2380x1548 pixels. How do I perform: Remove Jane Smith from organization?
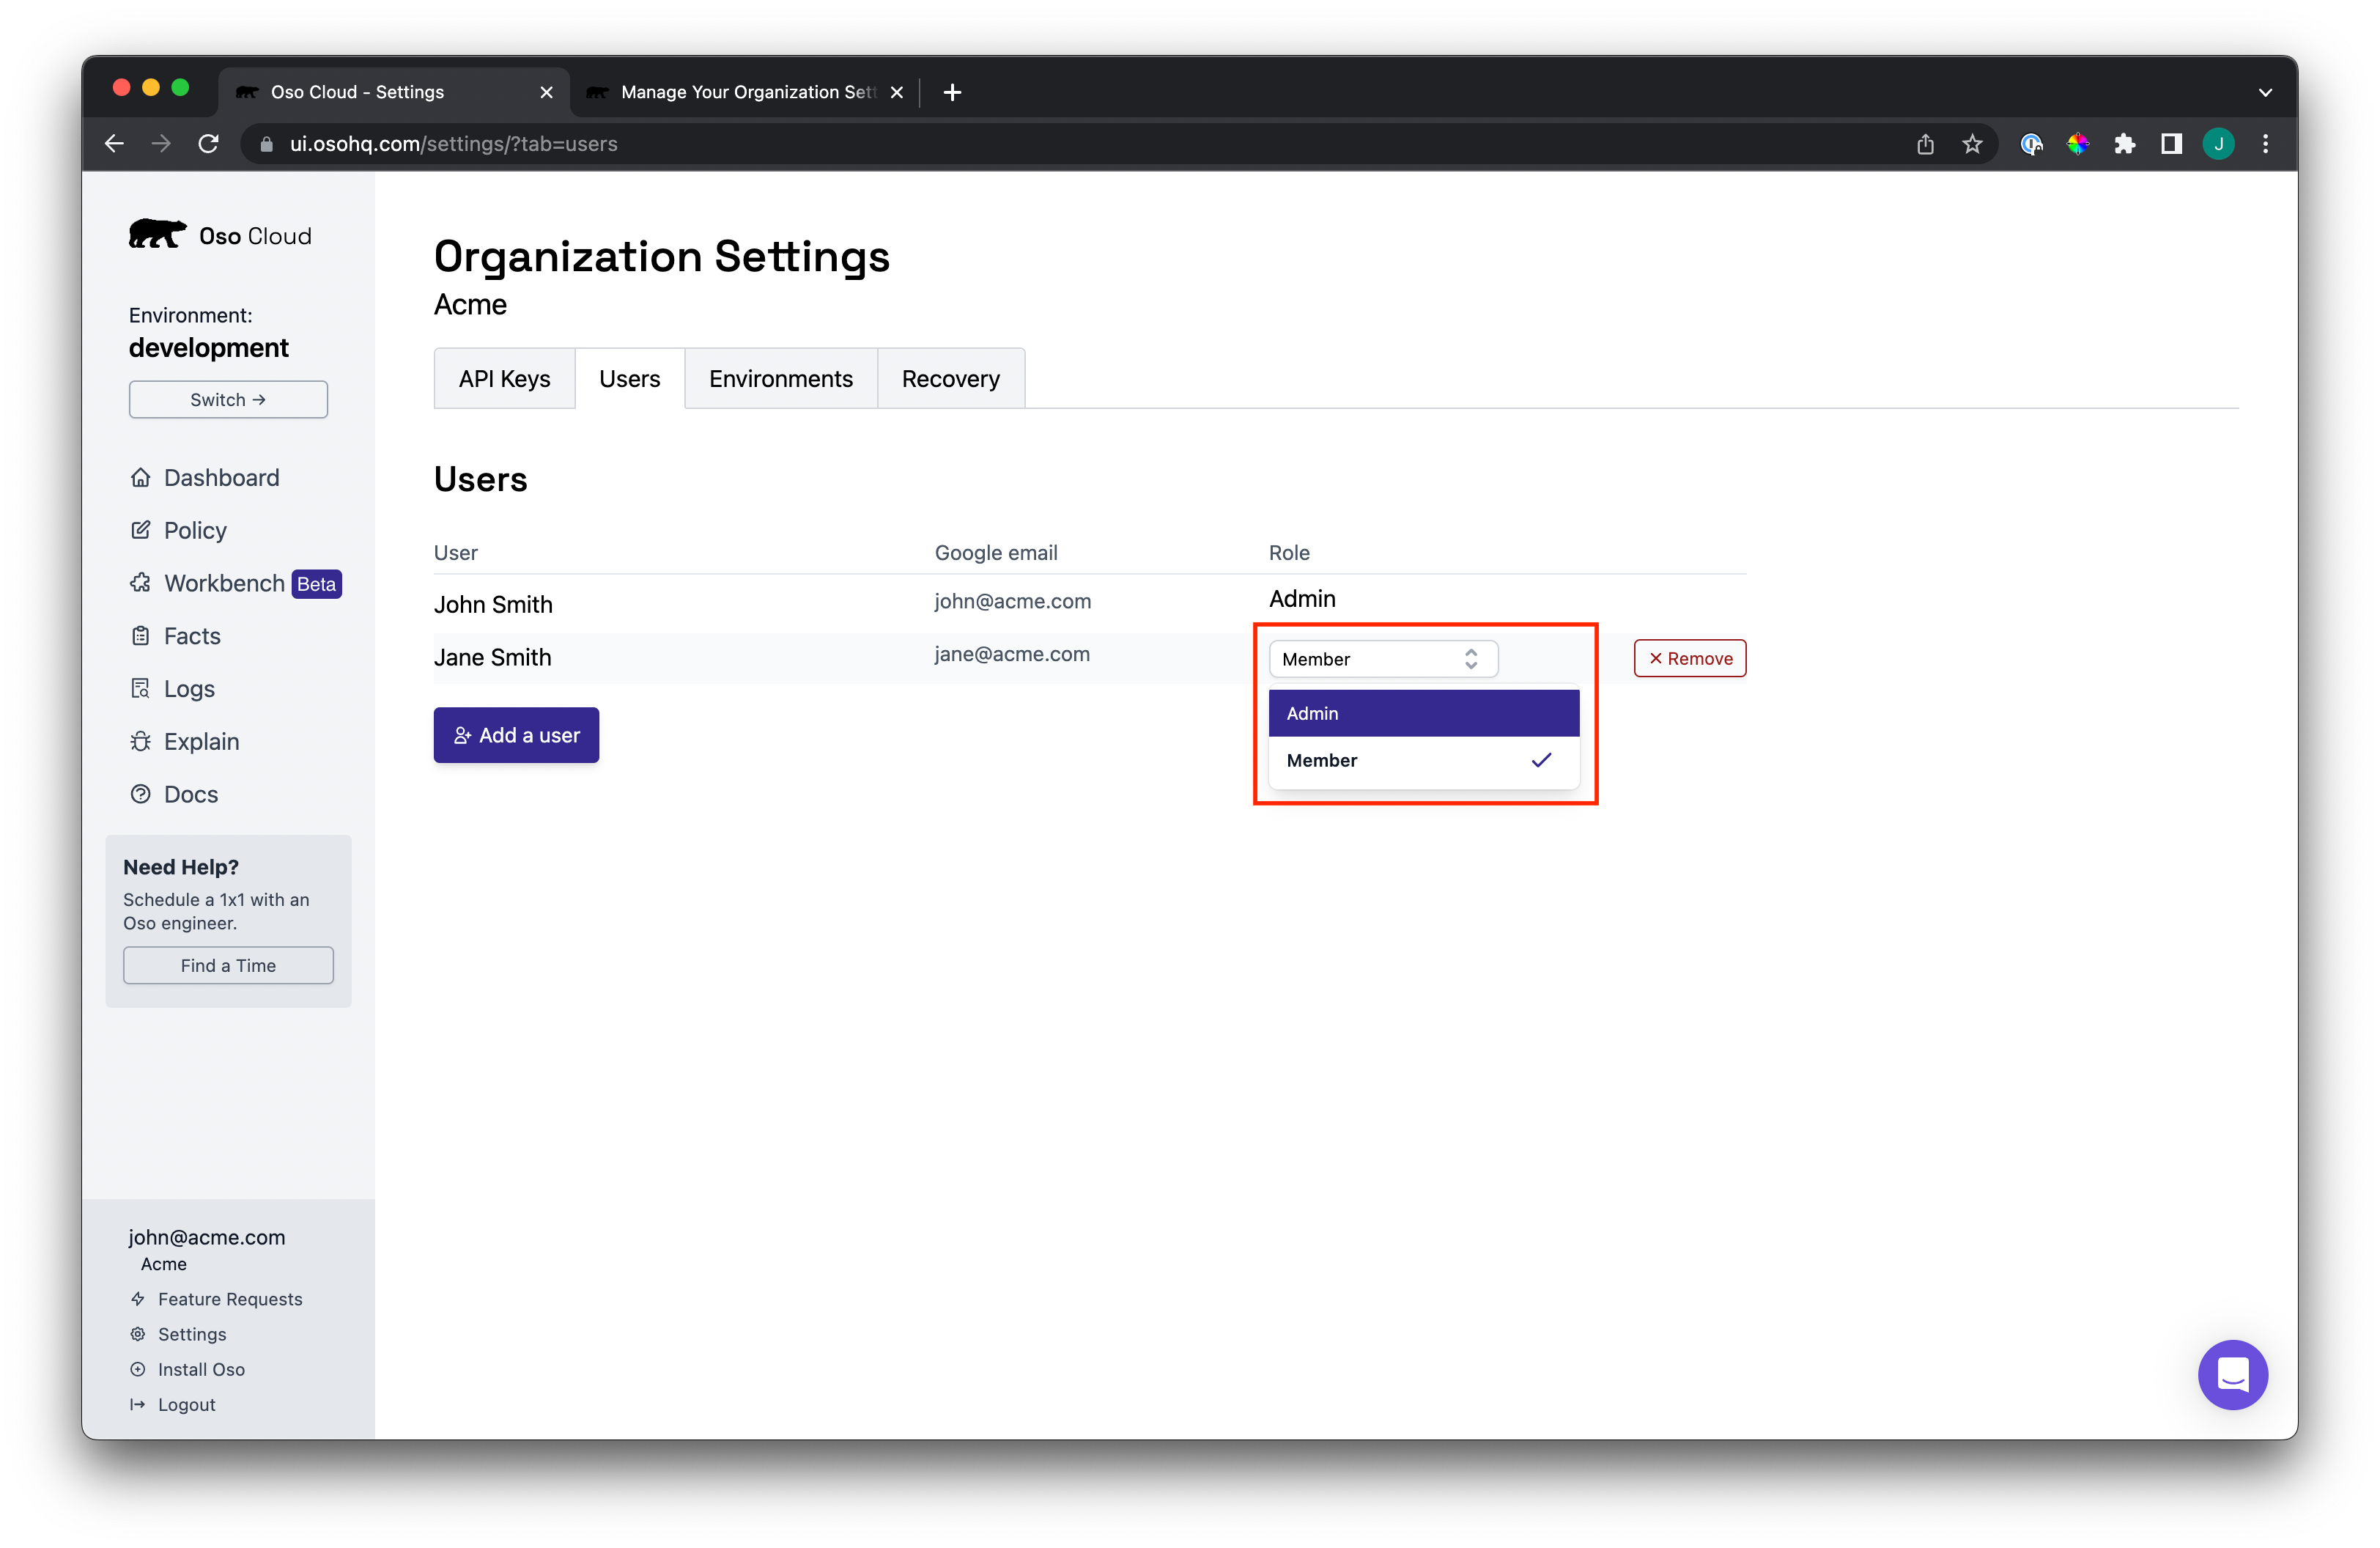[x=1689, y=658]
